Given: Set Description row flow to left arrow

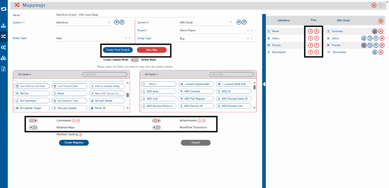Looking at the screenshot, I should pyautogui.click(x=310, y=52).
